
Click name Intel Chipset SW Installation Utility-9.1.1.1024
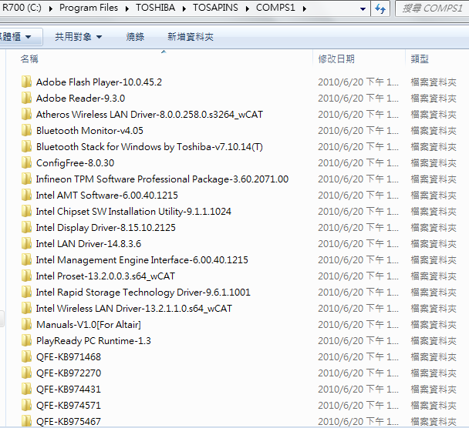click(x=133, y=212)
